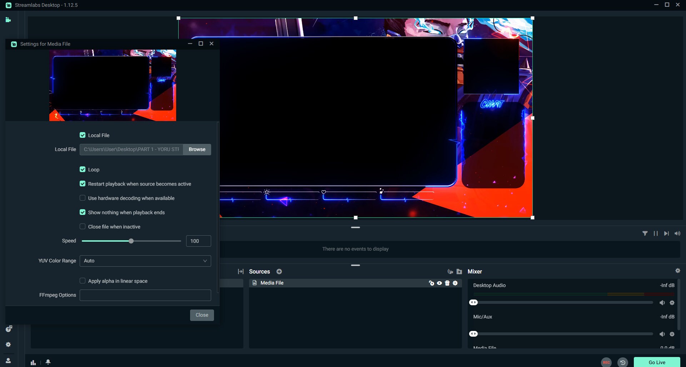Open the YUV Color Range dropdown

(145, 261)
